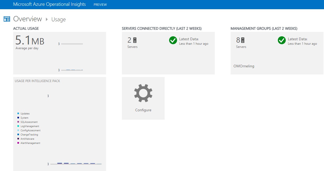Viewport: 324px width, 171px height.
Task: Click the server icon under Servers Connected Directly
Action: point(135,40)
